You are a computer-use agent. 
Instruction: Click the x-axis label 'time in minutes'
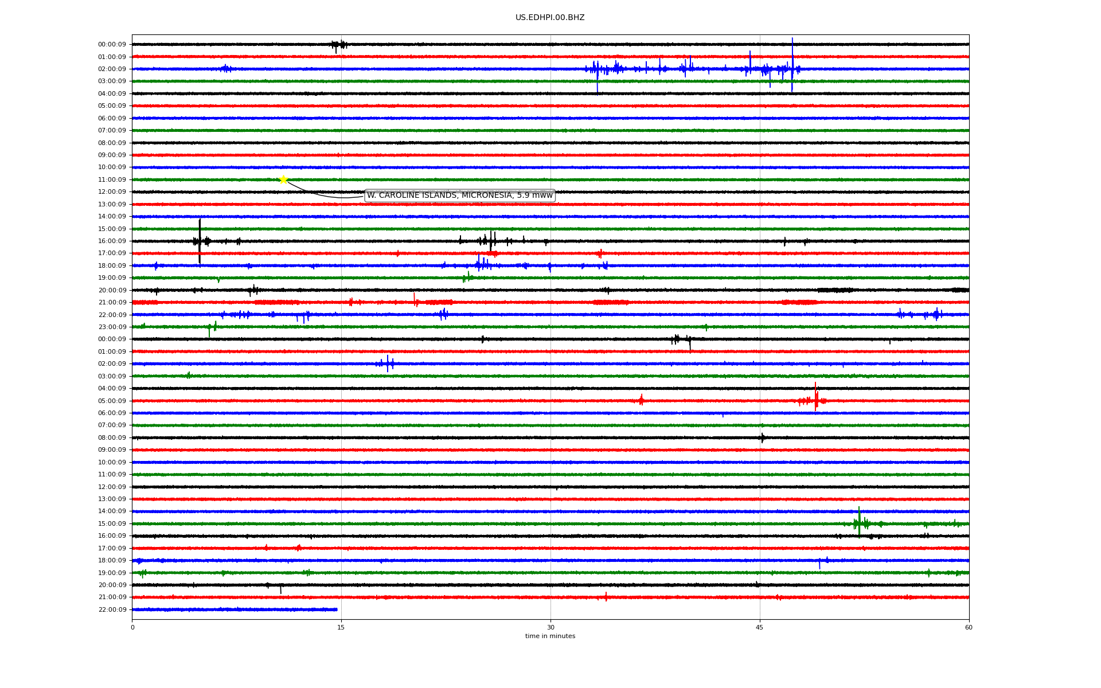click(x=549, y=636)
